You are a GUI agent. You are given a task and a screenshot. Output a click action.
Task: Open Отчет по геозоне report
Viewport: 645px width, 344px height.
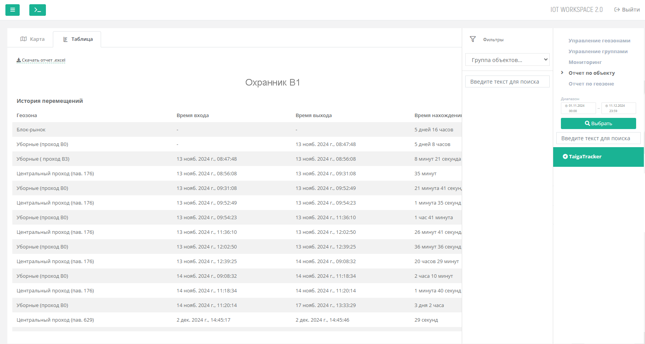click(x=591, y=84)
